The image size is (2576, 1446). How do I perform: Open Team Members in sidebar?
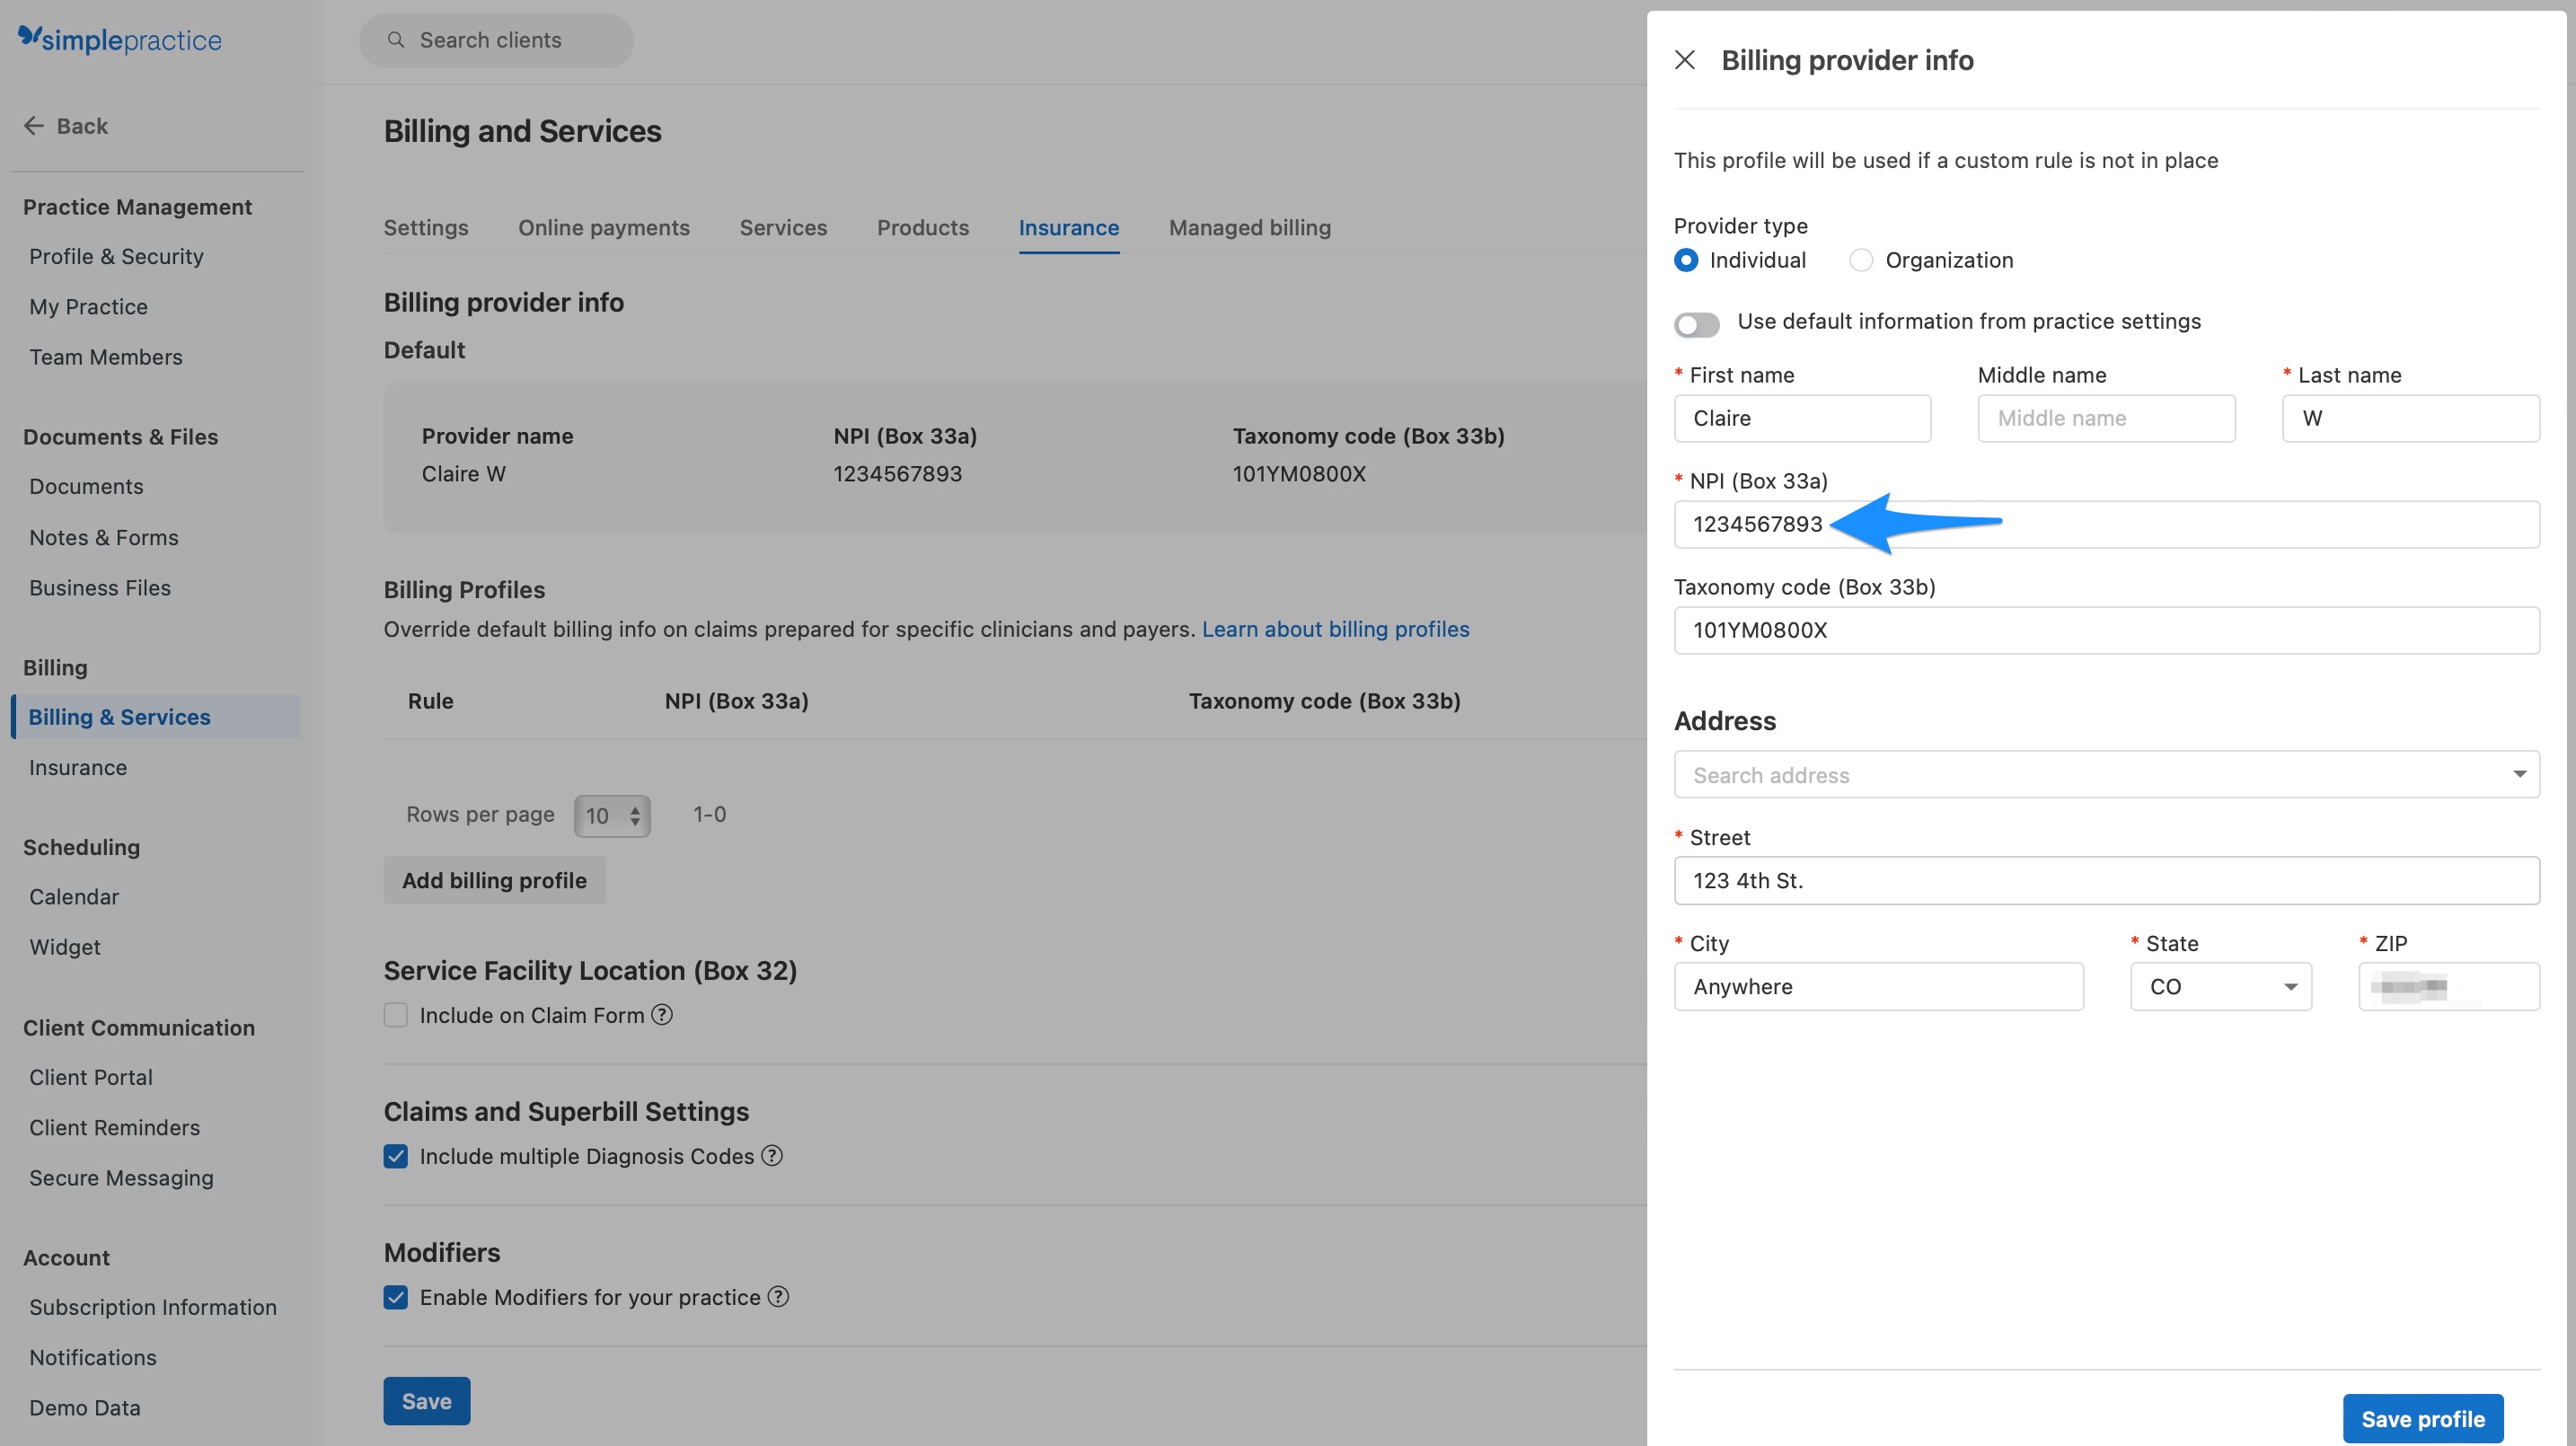106,357
